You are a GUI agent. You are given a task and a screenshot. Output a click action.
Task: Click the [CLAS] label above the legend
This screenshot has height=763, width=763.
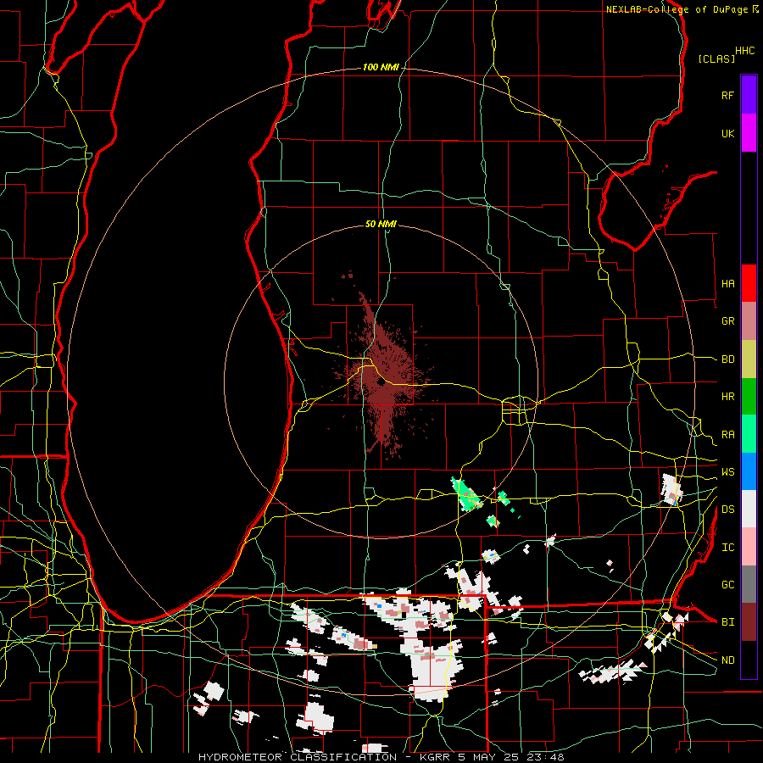(716, 58)
